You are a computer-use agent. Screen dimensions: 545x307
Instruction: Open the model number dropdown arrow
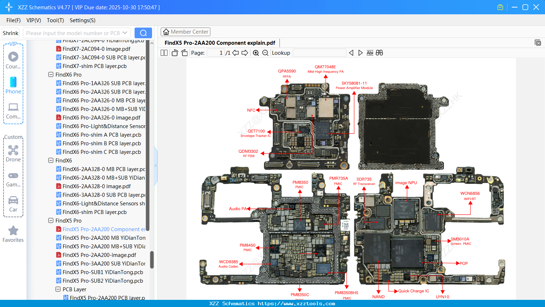[x=125, y=33]
